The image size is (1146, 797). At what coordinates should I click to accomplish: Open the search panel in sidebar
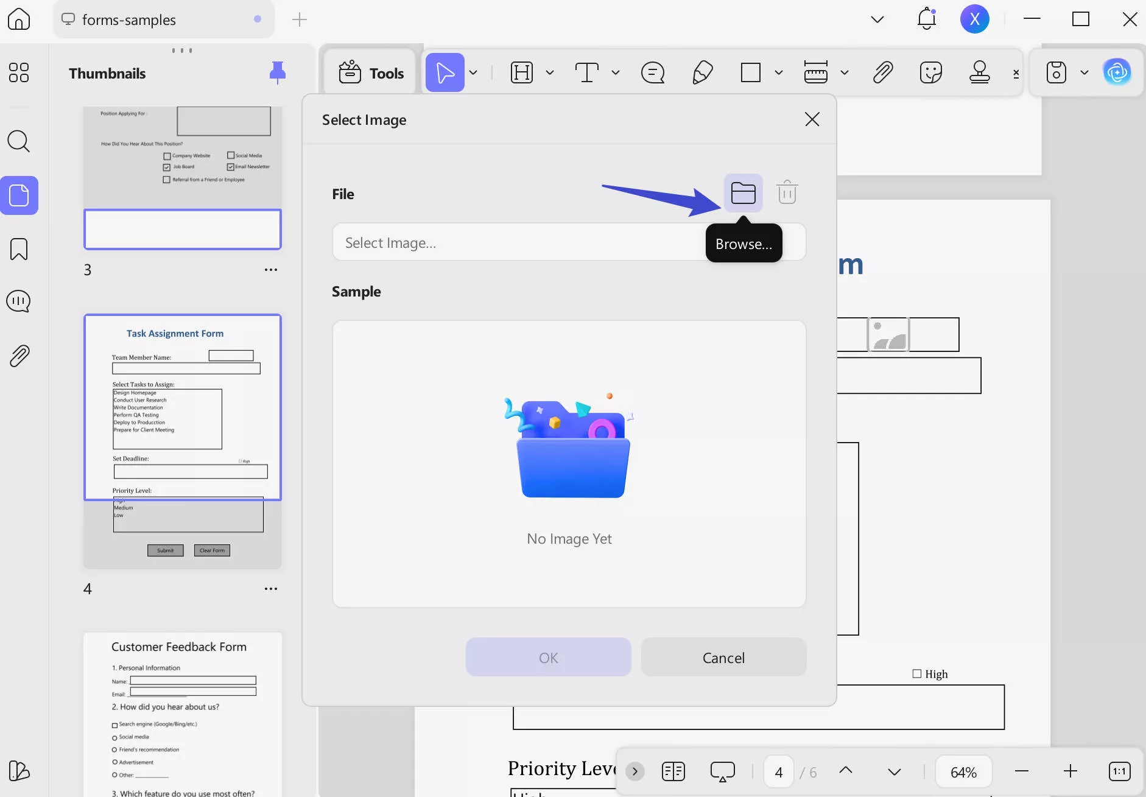pos(18,141)
